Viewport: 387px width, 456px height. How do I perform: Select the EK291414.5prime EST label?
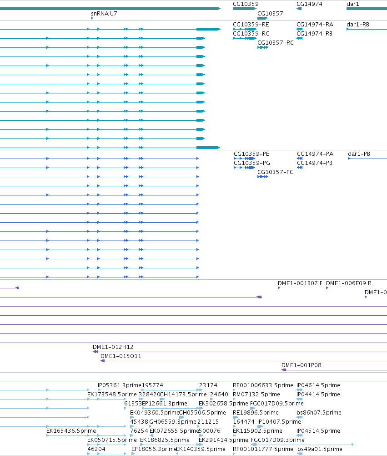(x=223, y=440)
